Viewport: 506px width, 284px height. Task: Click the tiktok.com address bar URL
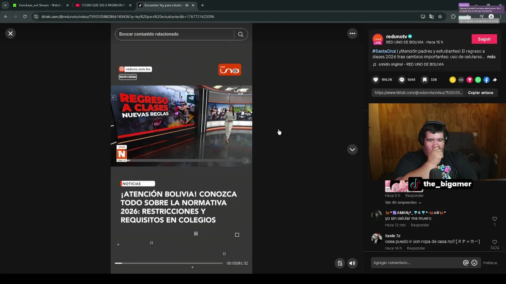pyautogui.click(x=128, y=17)
